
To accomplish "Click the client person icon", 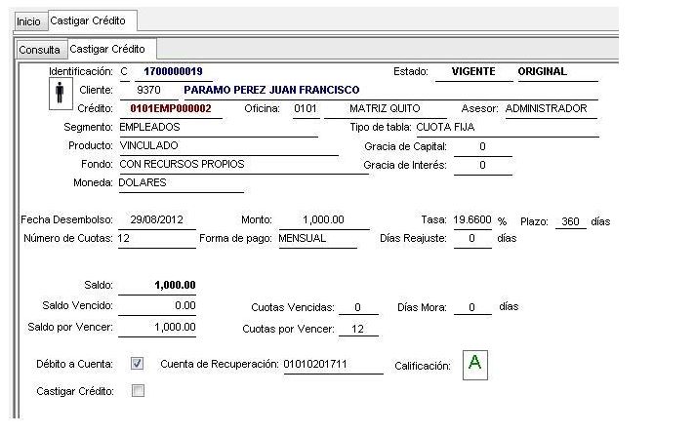I will pyautogui.click(x=61, y=94).
